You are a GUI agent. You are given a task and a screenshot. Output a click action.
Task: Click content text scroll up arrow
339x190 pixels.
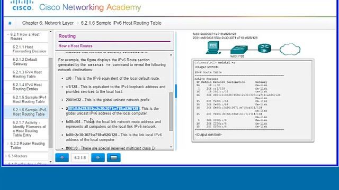(x=171, y=55)
